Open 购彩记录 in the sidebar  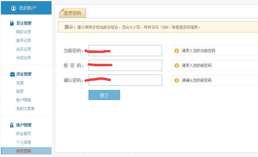[x=23, y=32]
